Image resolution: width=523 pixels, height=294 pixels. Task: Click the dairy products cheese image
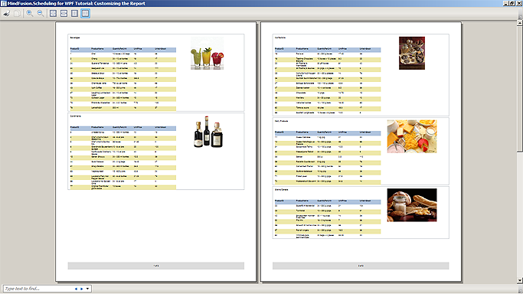(x=412, y=136)
